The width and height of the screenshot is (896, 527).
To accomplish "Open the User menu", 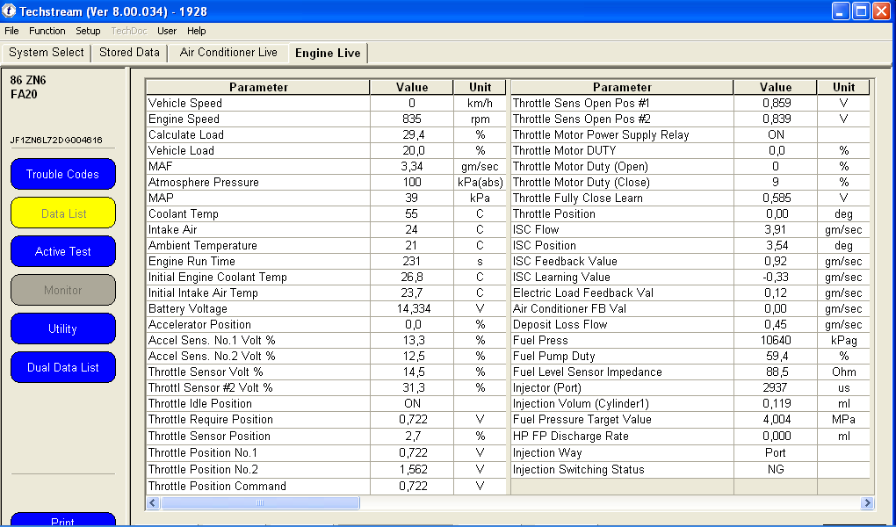I will point(167,31).
